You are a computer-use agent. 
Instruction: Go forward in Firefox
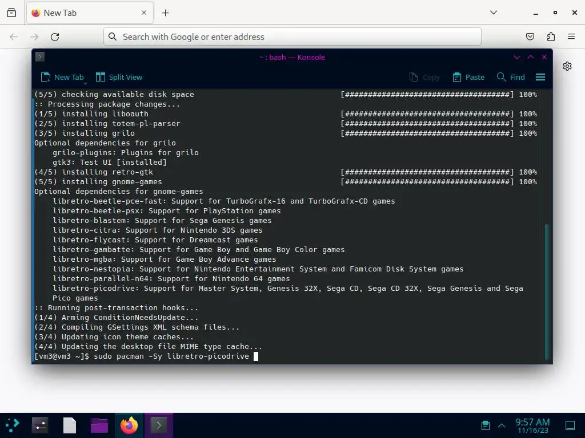34,36
